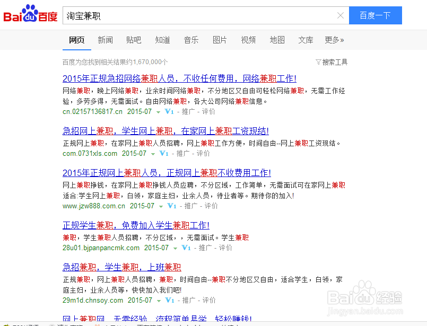Select the 地图 tab

(x=277, y=40)
